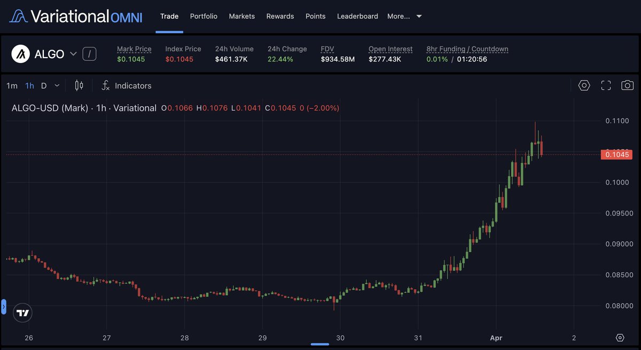Select the D timeframe
Viewport: 641px width, 350px height.
[x=44, y=85]
